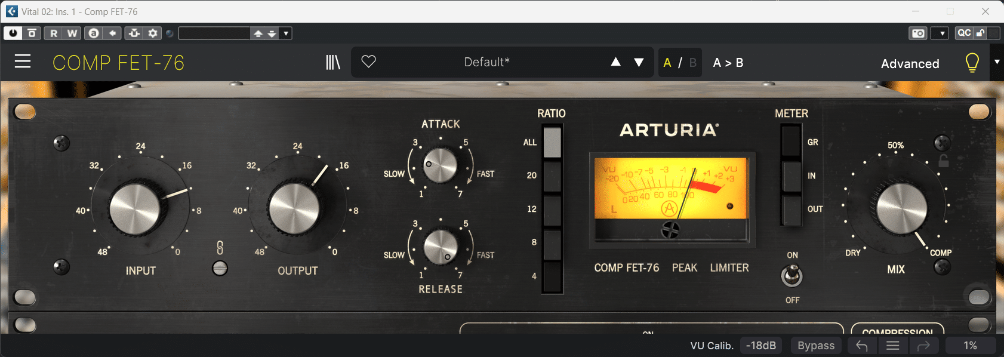Click the small blue globe icon

coord(170,33)
